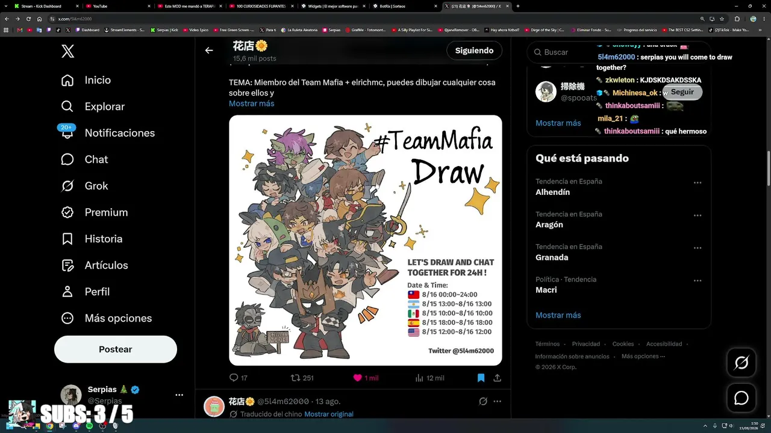Open options for the Macri trend

(698, 281)
